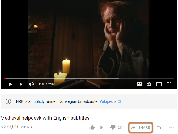Enter full screen mode
Screen dimensions: 178x134
pyautogui.click(x=169, y=84)
